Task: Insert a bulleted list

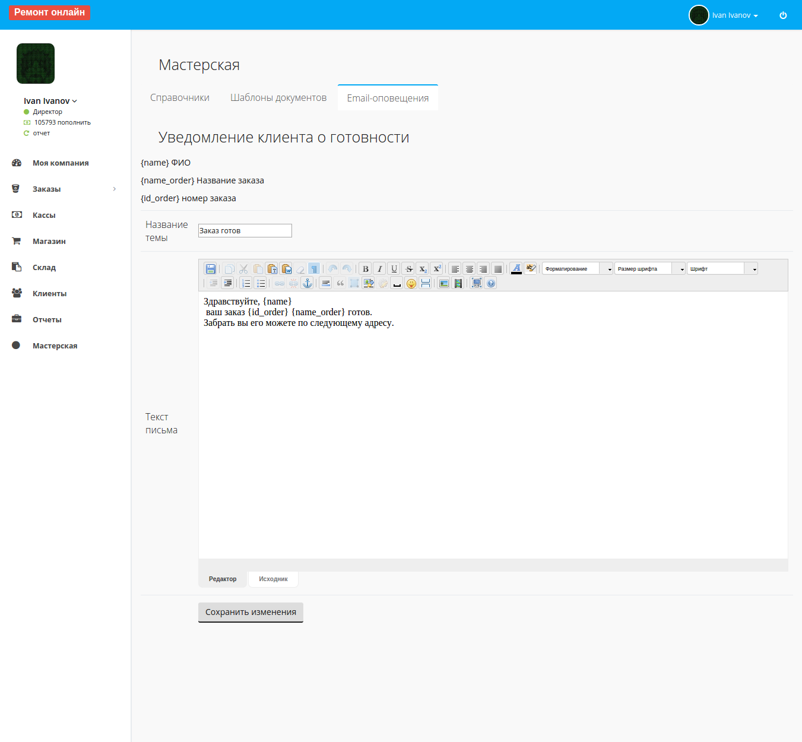Action: 261,283
